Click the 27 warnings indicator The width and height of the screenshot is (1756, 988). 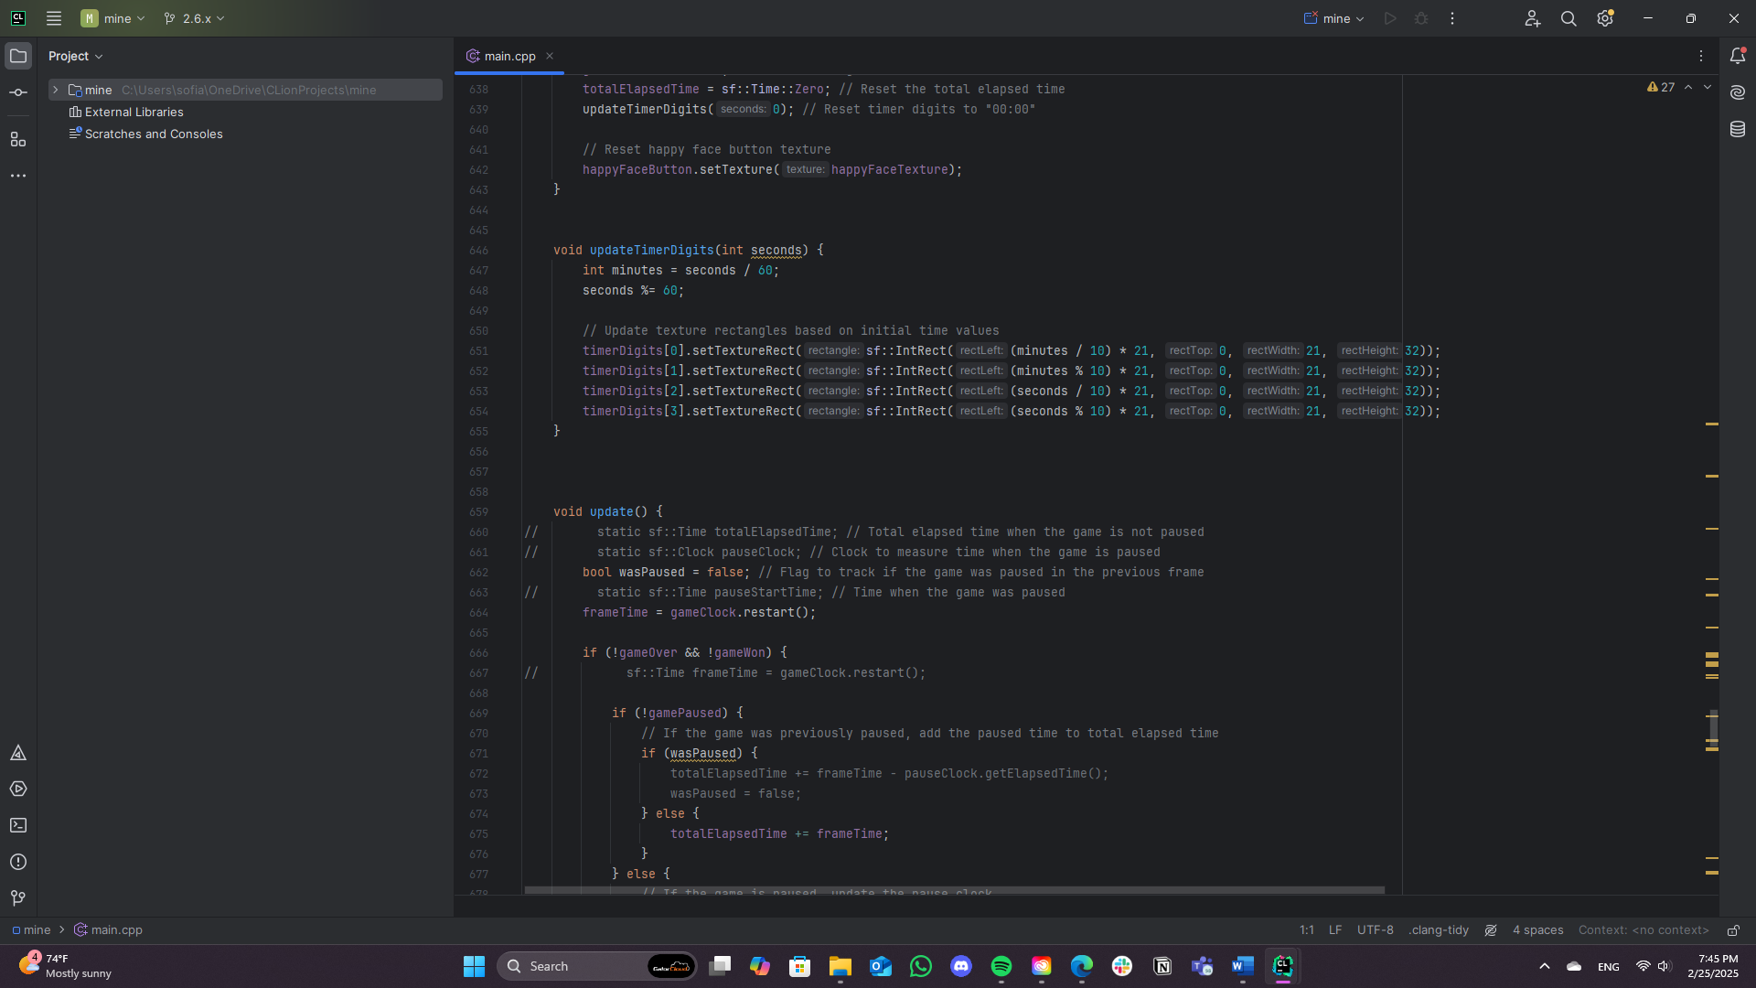pos(1661,87)
